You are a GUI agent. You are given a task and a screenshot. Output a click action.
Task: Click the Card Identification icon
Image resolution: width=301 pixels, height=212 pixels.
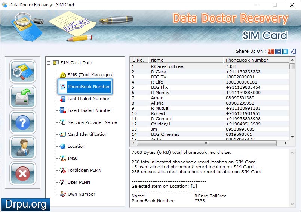[x=63, y=134]
